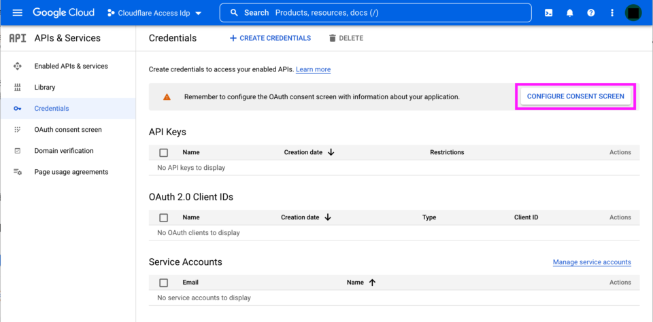This screenshot has height=322, width=653.
Task: Select all checkbox in Service Accounts table
Action: pyautogui.click(x=164, y=283)
